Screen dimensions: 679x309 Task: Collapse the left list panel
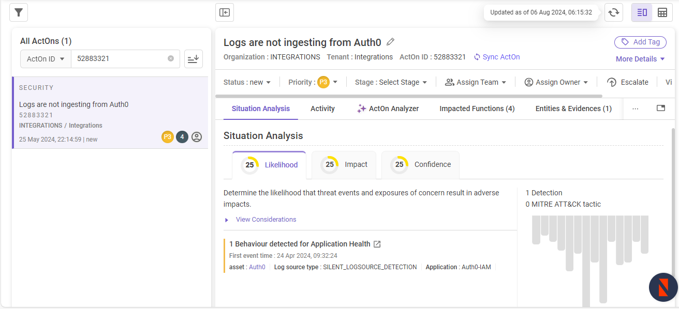pyautogui.click(x=225, y=12)
